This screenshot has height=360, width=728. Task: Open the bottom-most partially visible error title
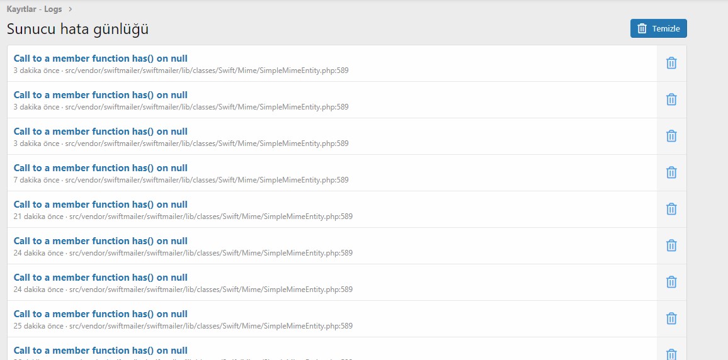(x=101, y=351)
